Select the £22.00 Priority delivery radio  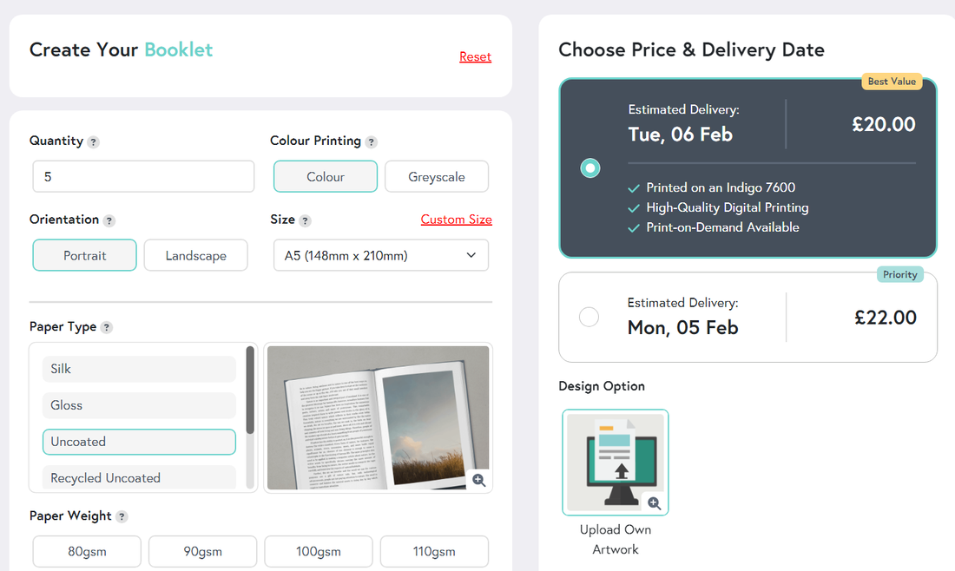click(589, 318)
